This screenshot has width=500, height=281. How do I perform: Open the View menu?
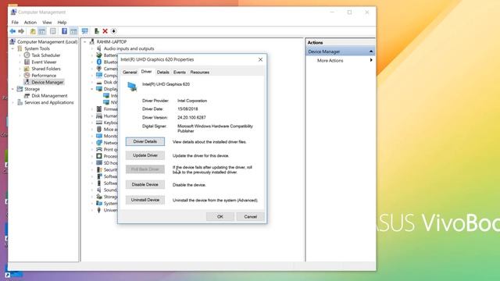[47, 23]
